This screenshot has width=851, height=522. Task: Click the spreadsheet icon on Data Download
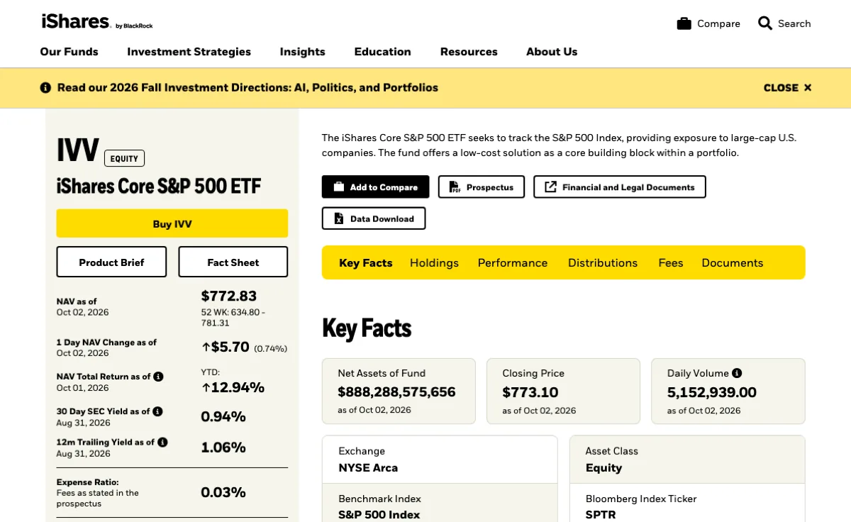point(339,218)
